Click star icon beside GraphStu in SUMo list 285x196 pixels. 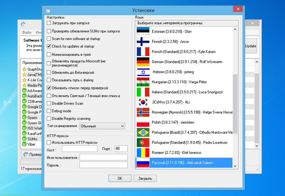(x=24, y=69)
